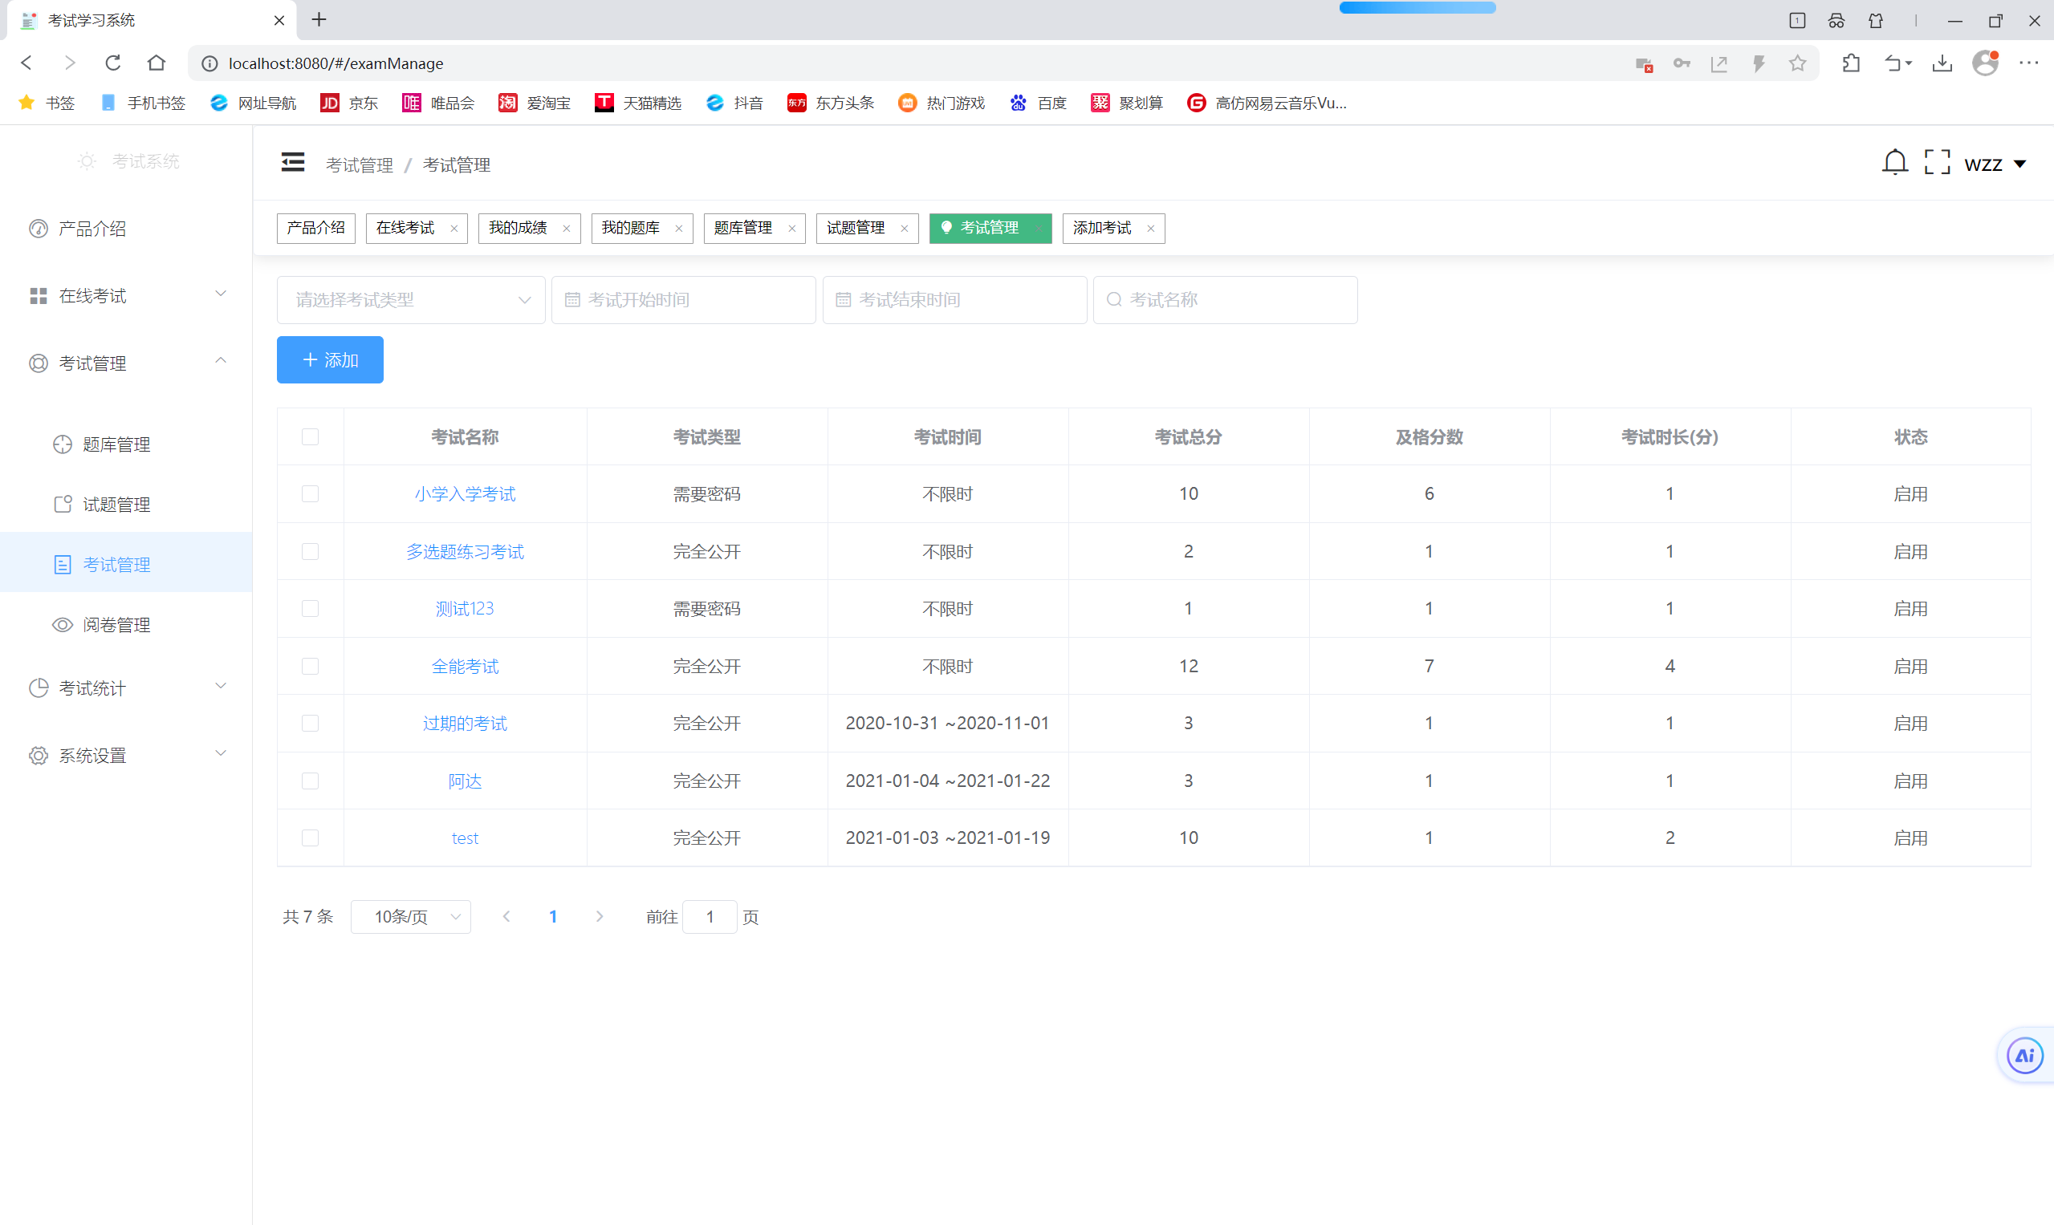
Task: Select the checkbox on the test row
Action: coord(310,838)
